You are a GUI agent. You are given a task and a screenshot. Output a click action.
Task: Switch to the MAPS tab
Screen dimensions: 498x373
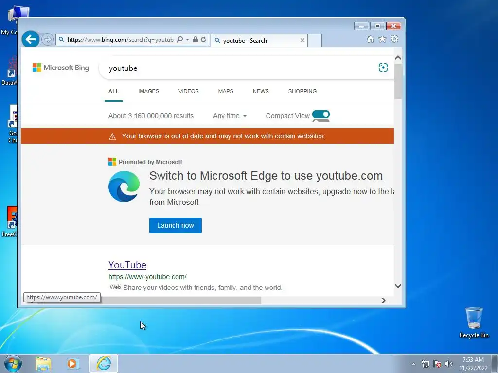pyautogui.click(x=226, y=91)
